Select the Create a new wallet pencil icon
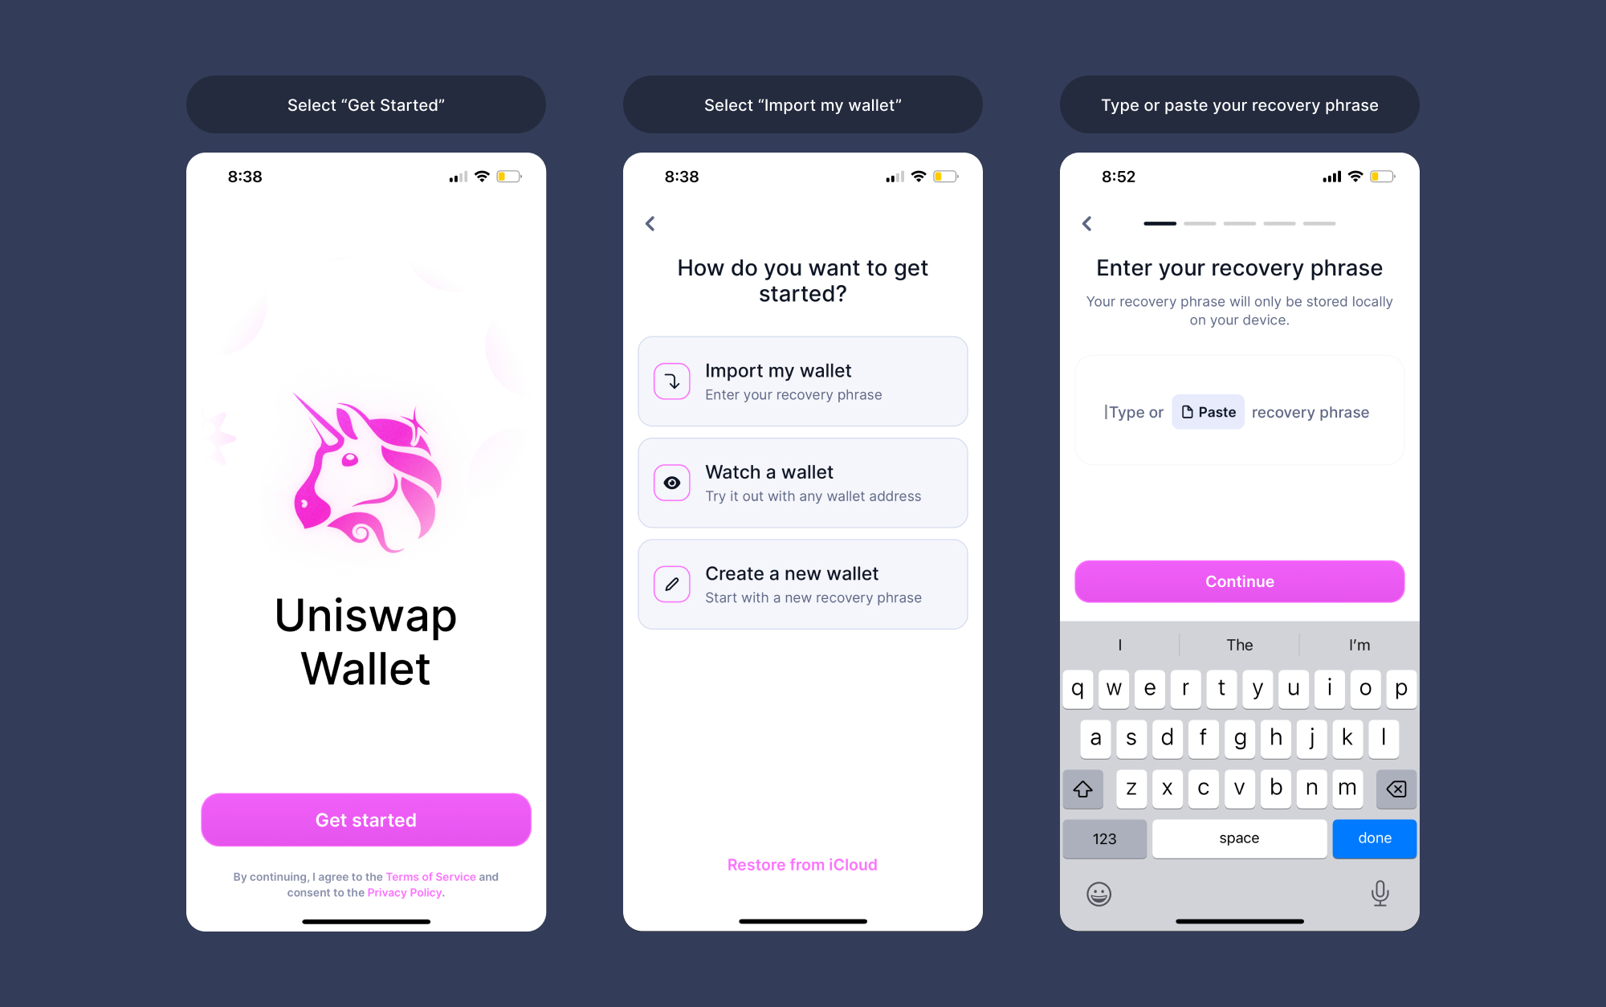Image resolution: width=1606 pixels, height=1007 pixels. coord(673,584)
